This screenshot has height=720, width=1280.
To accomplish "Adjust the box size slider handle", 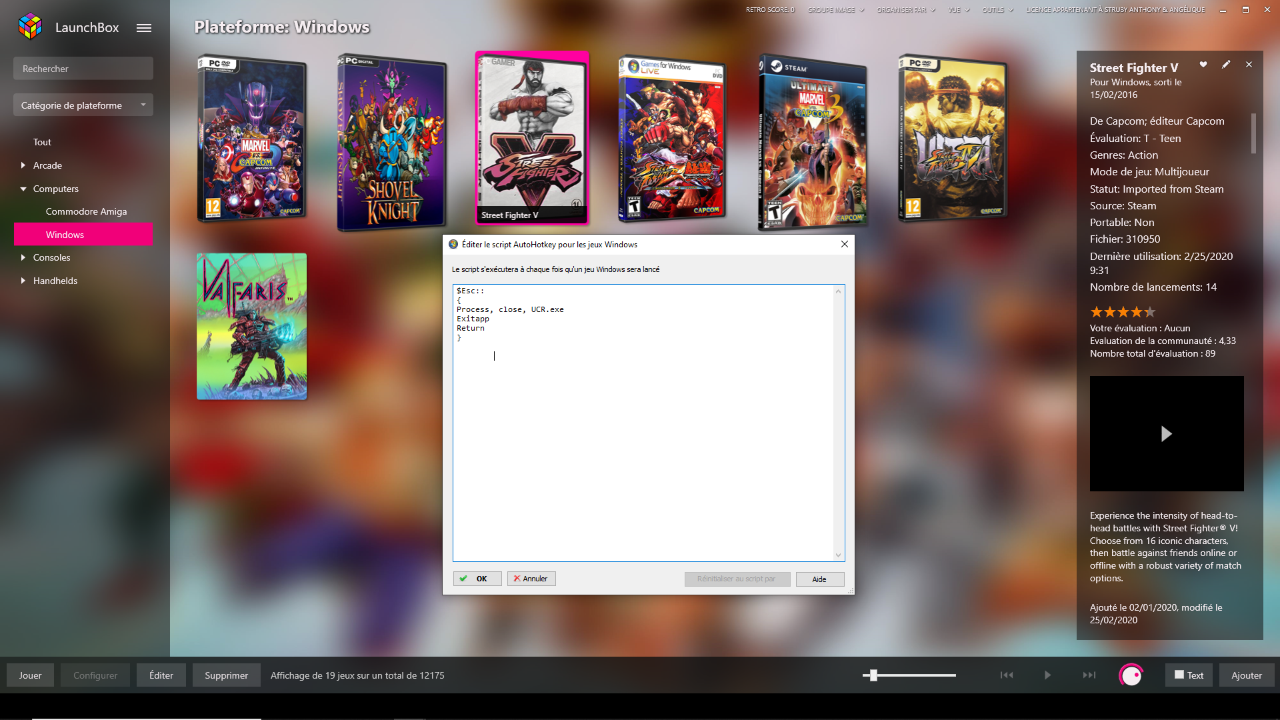I will pos(873,675).
